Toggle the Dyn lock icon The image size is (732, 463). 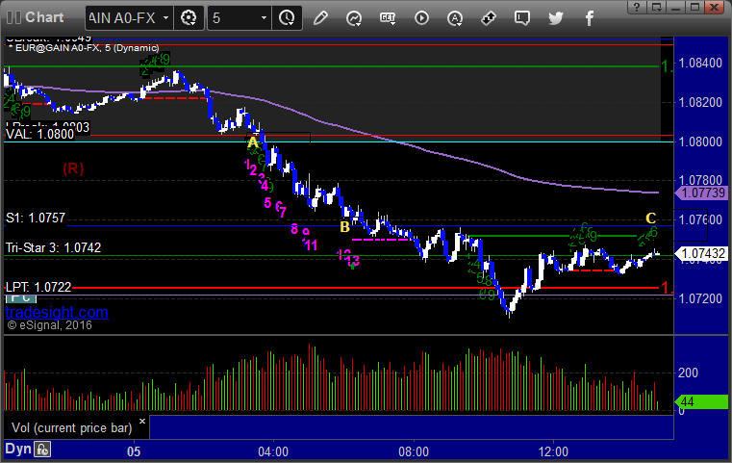42,450
